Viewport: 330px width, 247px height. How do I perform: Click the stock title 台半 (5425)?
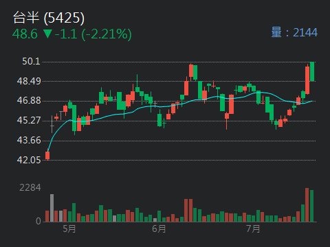pos(49,18)
